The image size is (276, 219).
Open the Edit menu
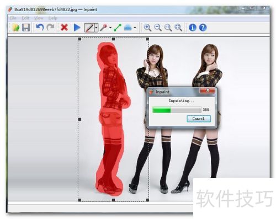click(x=25, y=18)
